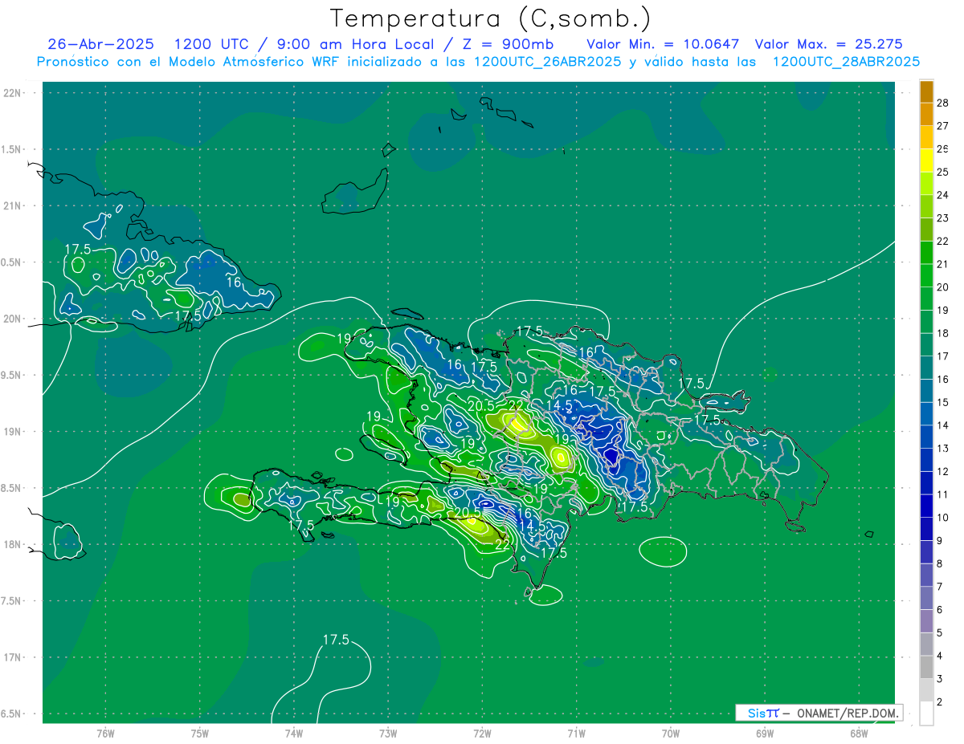Click the '17.5' contour label south of 17N
964x744 pixels.
tap(336, 640)
